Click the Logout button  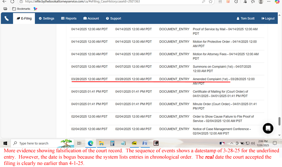point(268,18)
